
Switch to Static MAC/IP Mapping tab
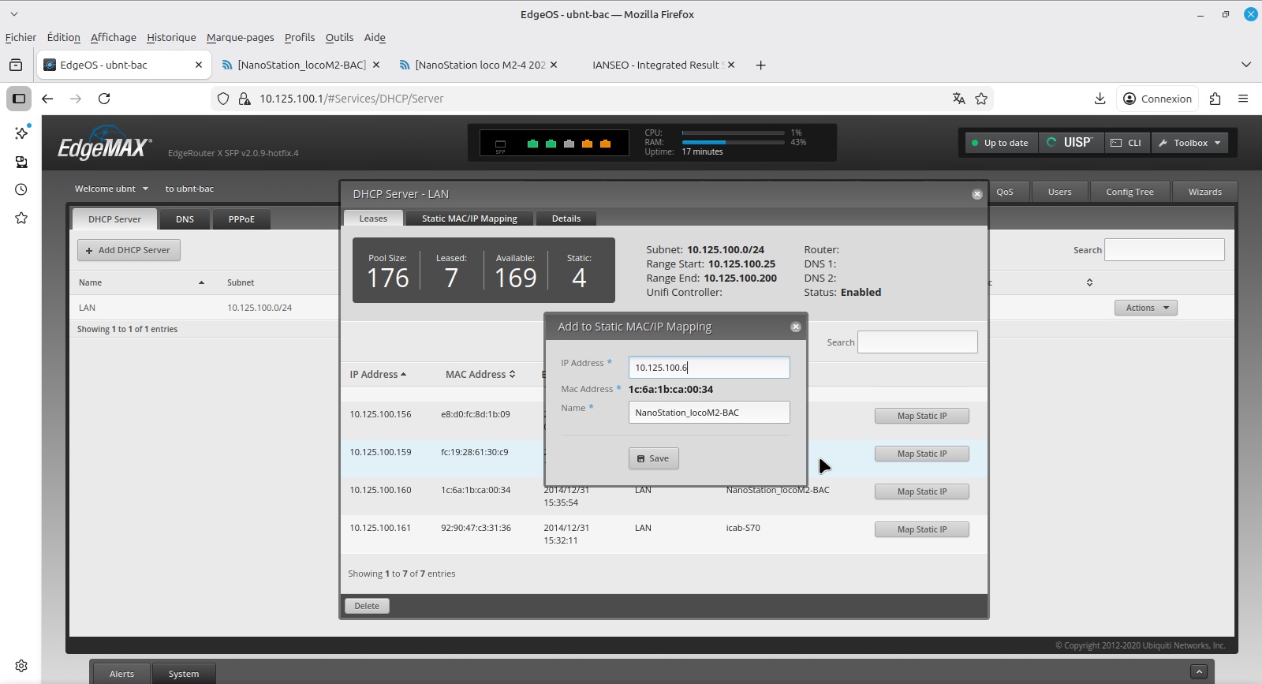point(469,219)
